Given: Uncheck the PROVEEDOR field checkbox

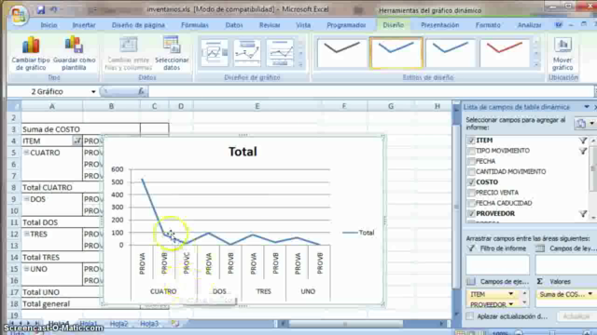Looking at the screenshot, I should (471, 213).
